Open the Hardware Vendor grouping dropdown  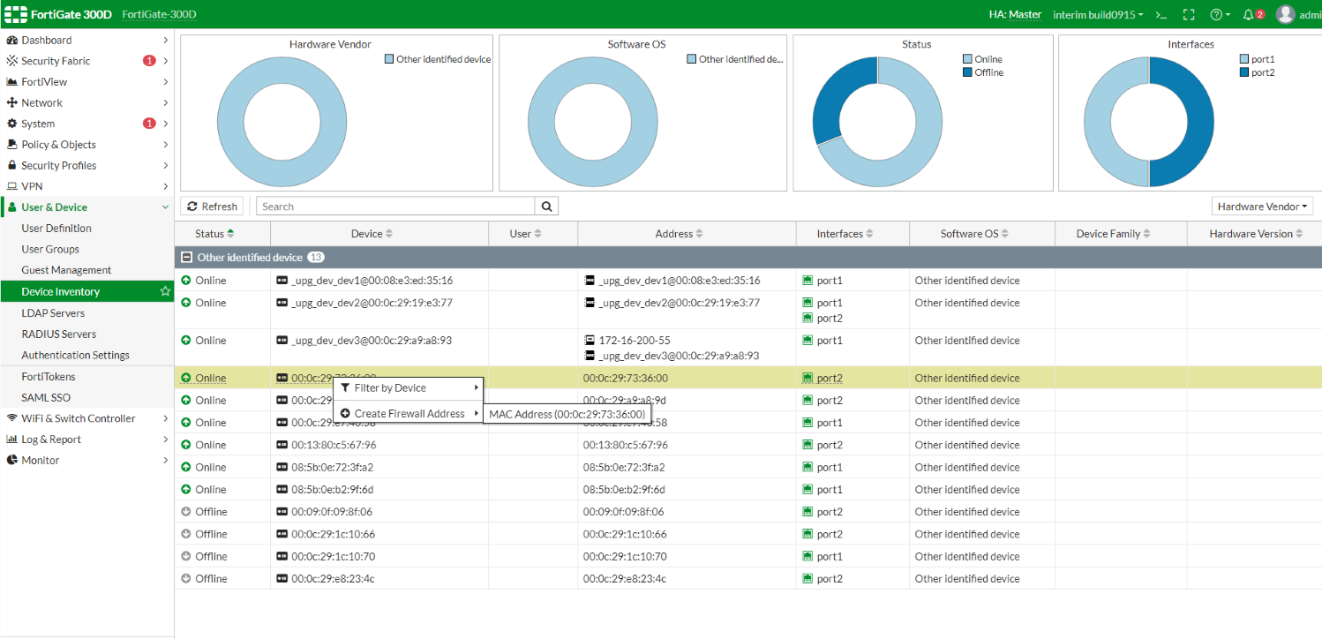tap(1262, 207)
